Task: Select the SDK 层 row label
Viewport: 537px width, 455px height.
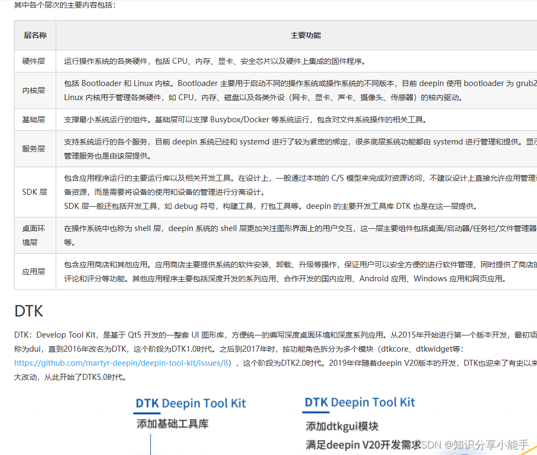Action: (35, 192)
